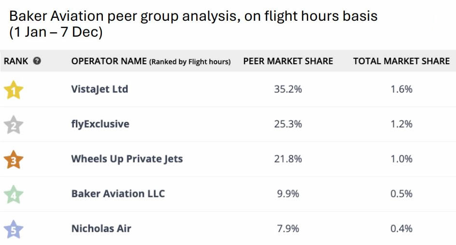
Task: Click the silver rank 2 star
Action: [x=14, y=124]
